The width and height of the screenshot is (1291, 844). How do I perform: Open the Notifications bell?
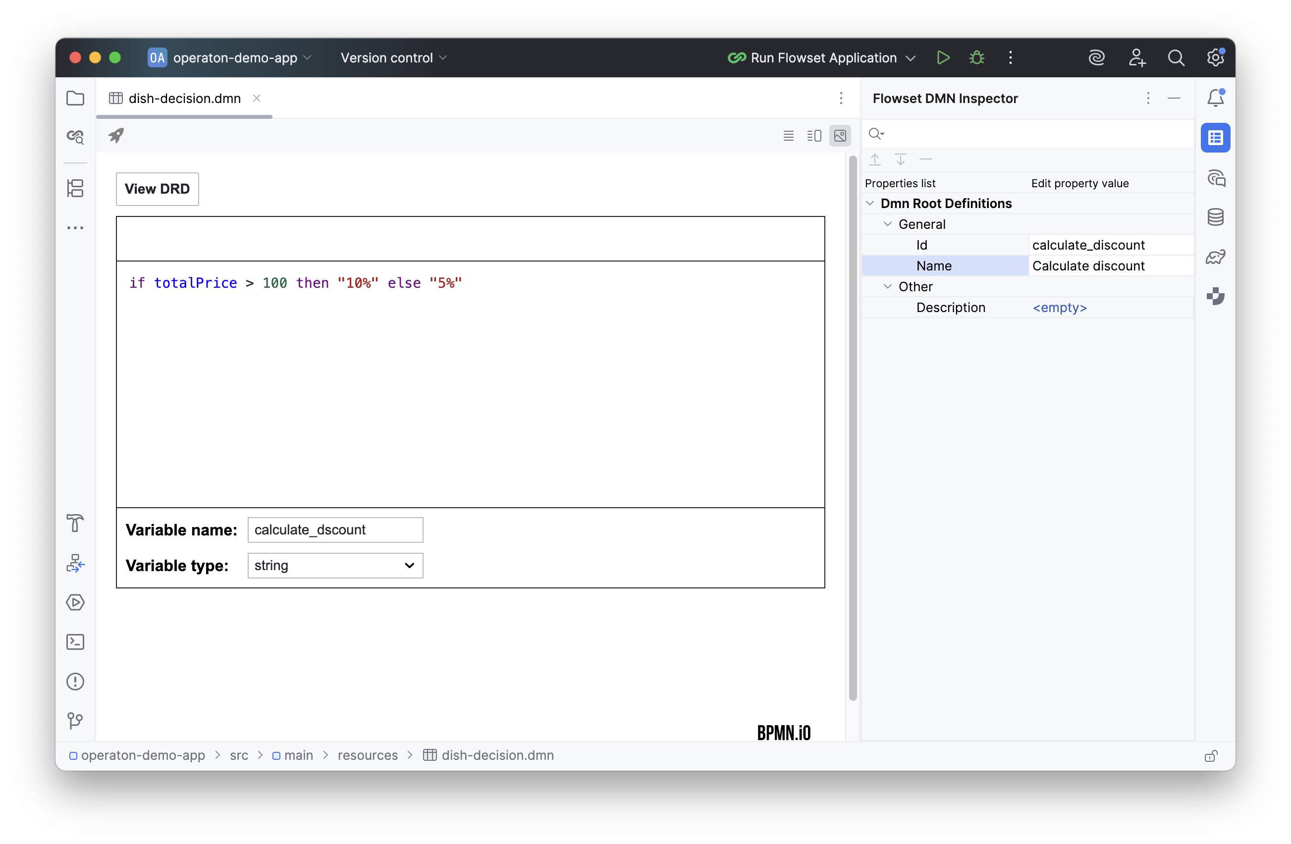click(1216, 98)
